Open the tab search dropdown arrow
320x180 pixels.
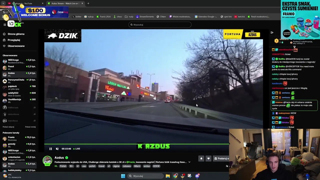tap(3, 3)
